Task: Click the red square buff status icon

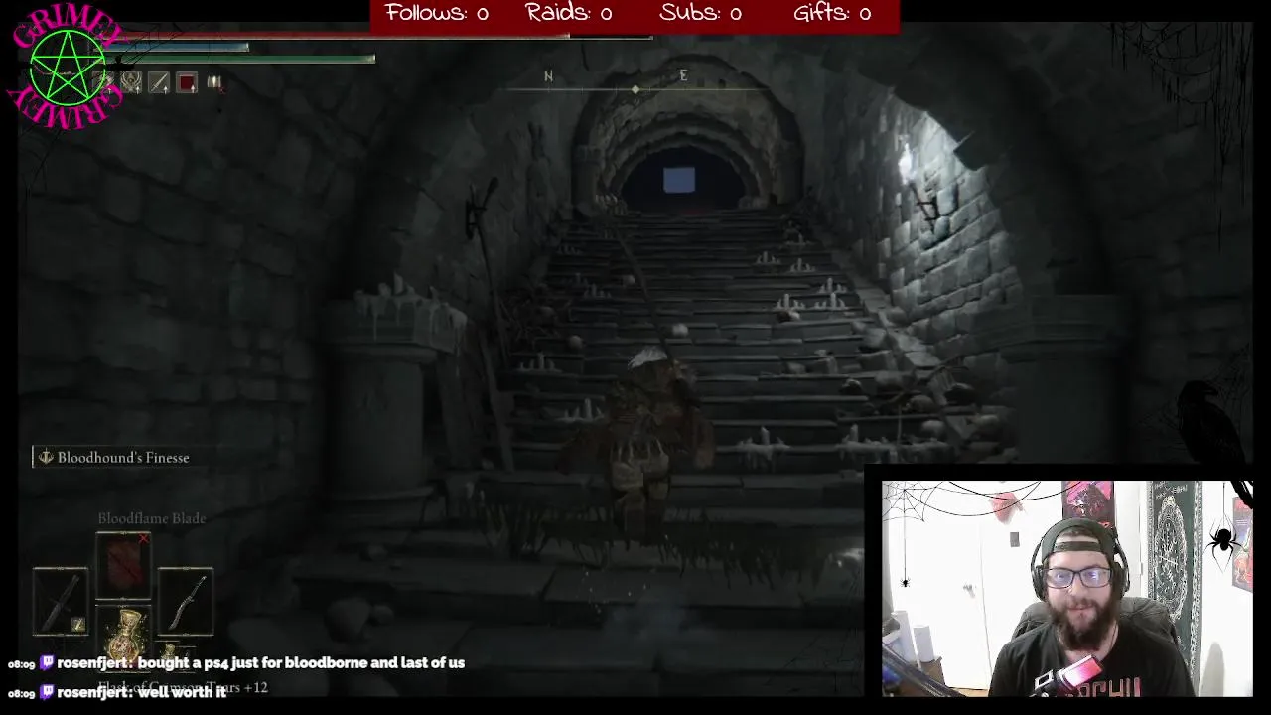Action: [187, 83]
